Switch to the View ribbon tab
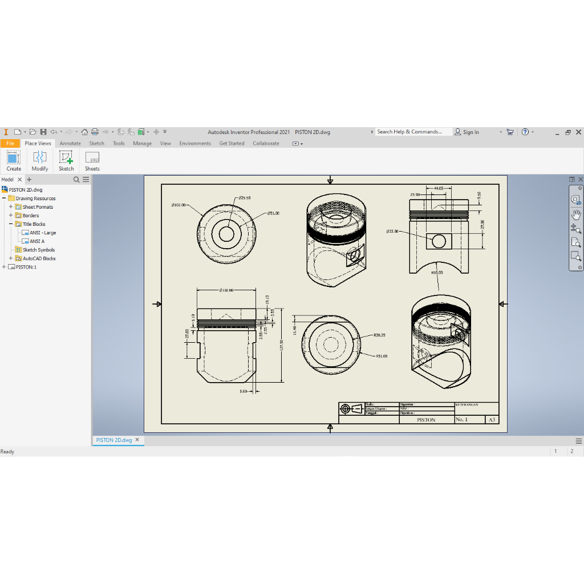Image resolution: width=584 pixels, height=584 pixels. click(x=165, y=143)
